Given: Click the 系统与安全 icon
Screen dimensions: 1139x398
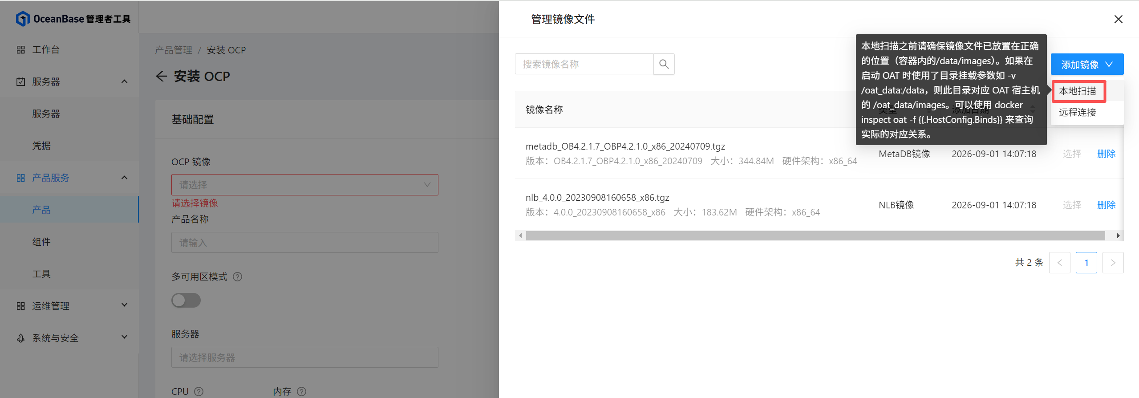Looking at the screenshot, I should click(20, 338).
